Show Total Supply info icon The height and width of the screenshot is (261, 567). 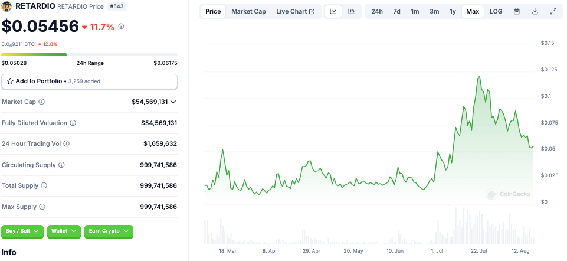[x=44, y=185]
